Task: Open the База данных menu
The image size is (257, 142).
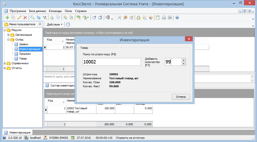Action: [x=37, y=11]
